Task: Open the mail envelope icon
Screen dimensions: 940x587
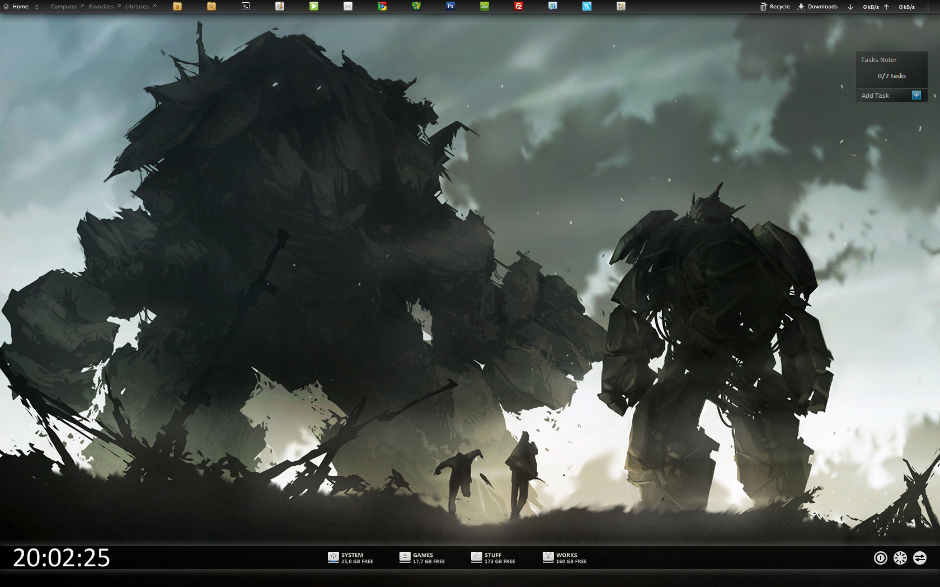Action: point(348,6)
